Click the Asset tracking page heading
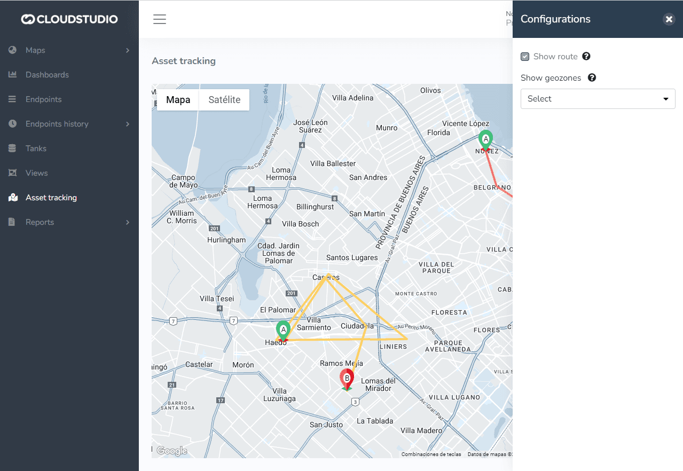The width and height of the screenshot is (683, 471). pyautogui.click(x=184, y=61)
